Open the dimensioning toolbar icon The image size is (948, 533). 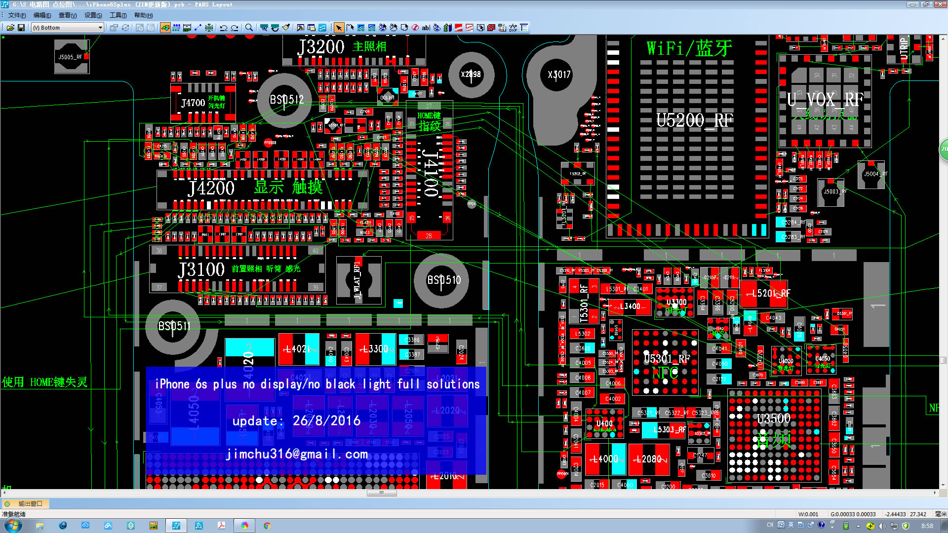[187, 28]
